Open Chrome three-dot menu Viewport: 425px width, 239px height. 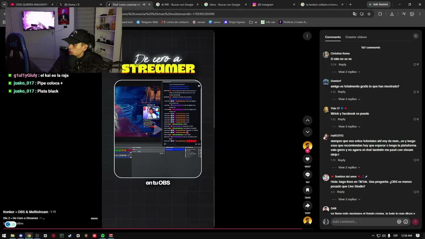(420, 14)
